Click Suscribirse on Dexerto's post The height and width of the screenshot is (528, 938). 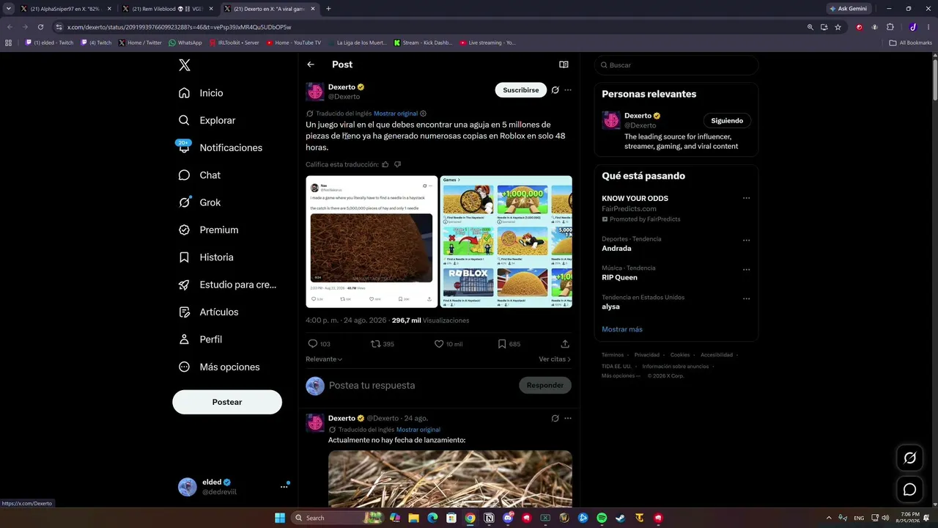pyautogui.click(x=521, y=90)
